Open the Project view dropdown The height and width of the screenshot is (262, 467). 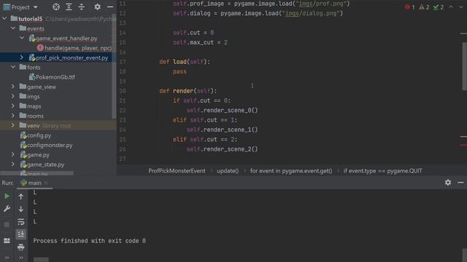36,7
